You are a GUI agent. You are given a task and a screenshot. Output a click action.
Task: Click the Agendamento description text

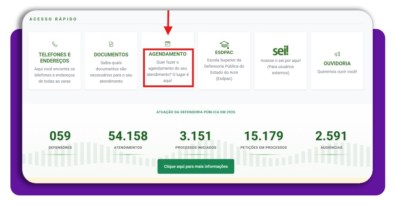tap(167, 71)
